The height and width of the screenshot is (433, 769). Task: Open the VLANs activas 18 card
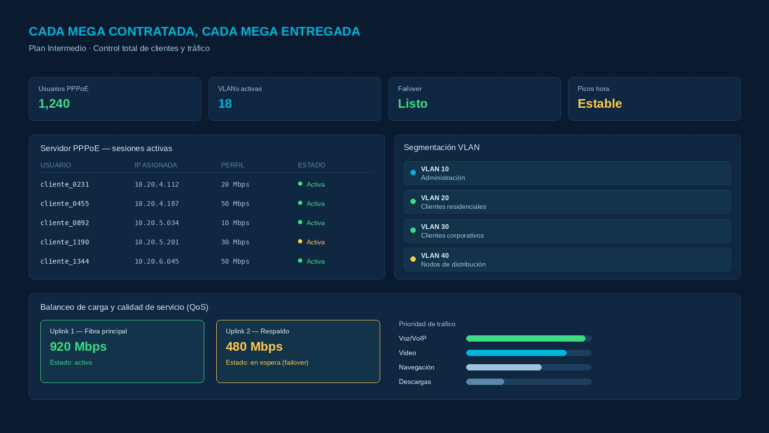295,99
